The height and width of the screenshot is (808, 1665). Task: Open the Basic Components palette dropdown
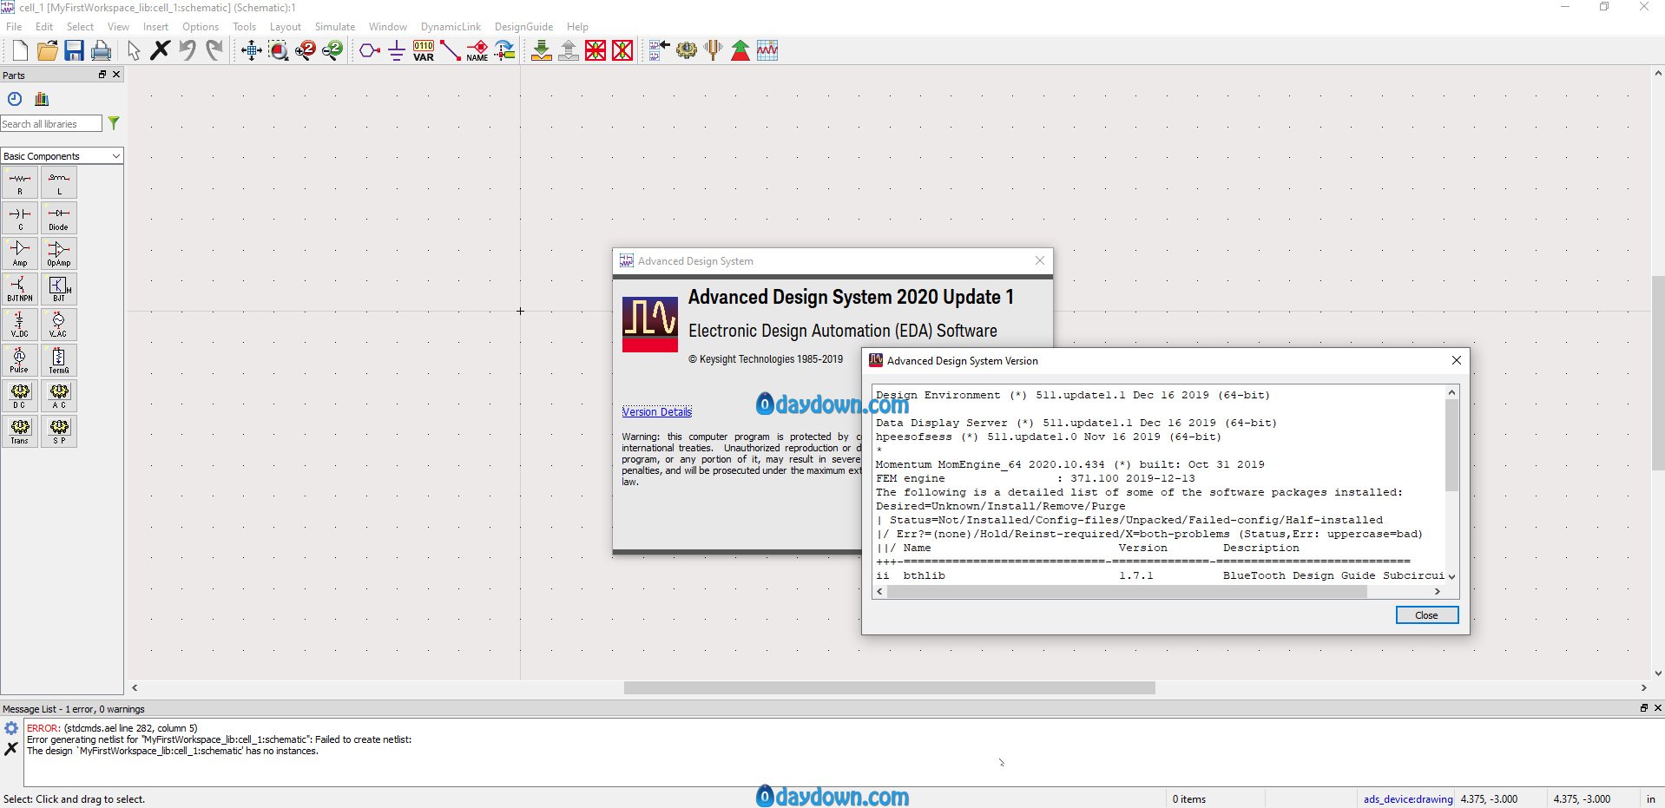(x=62, y=155)
